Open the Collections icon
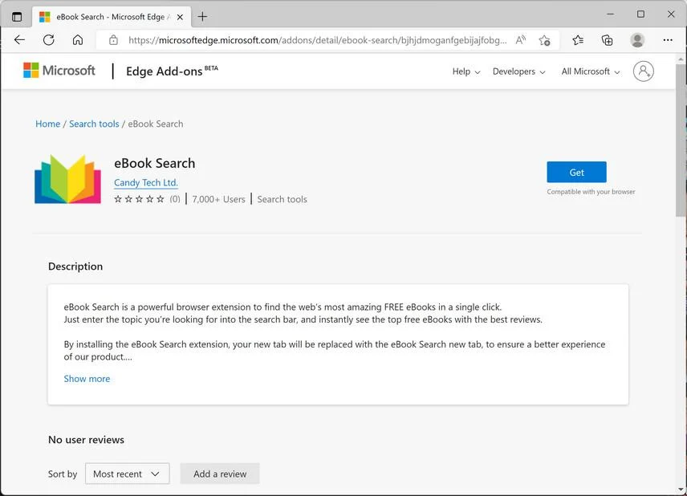687x496 pixels. 608,40
